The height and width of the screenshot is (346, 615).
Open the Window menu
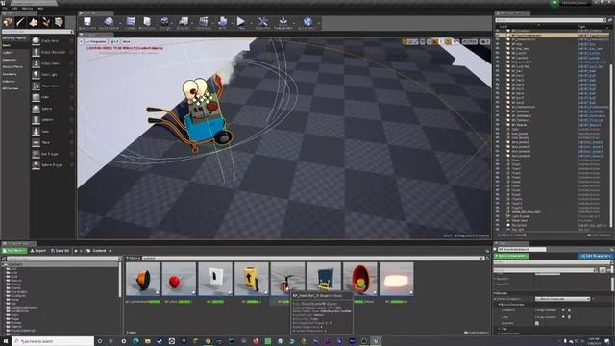[x=27, y=8]
